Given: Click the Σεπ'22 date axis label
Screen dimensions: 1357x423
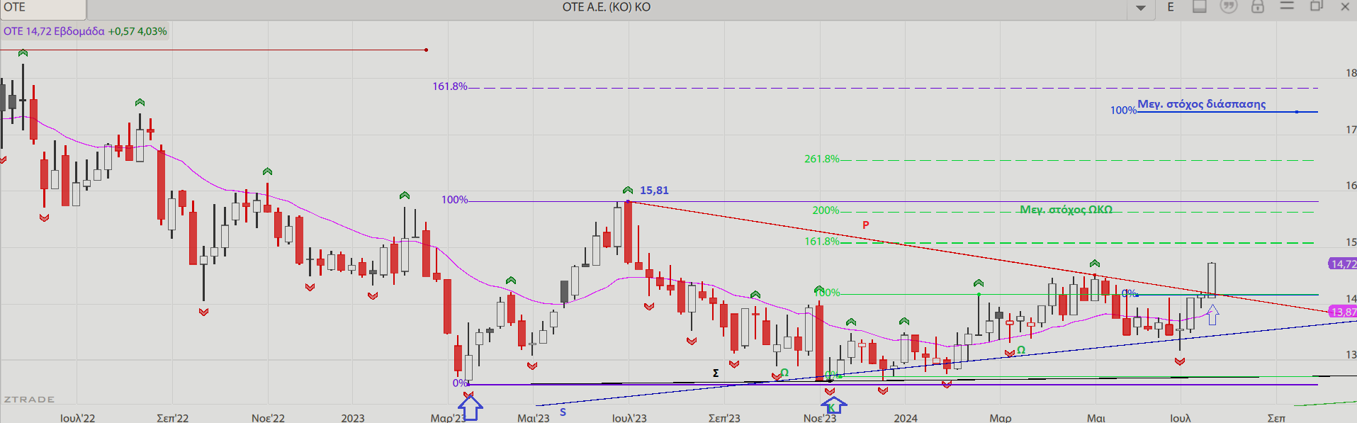Looking at the screenshot, I should tap(173, 418).
